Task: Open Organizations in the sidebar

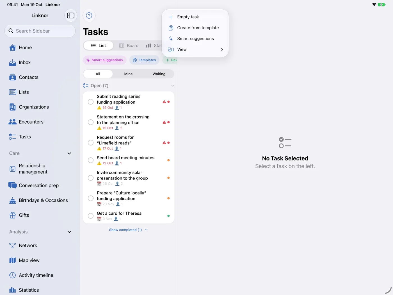Action: pos(40,107)
